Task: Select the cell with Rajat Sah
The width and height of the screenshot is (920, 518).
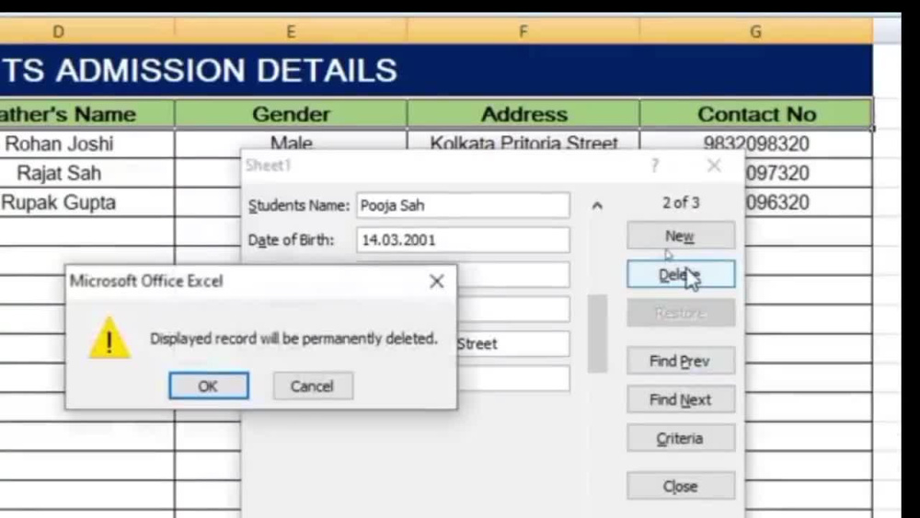Action: (x=86, y=173)
